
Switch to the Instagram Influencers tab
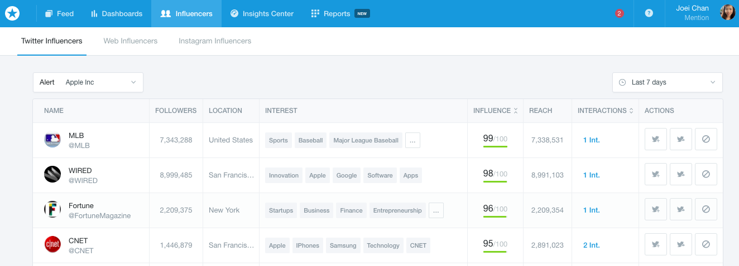coord(215,41)
